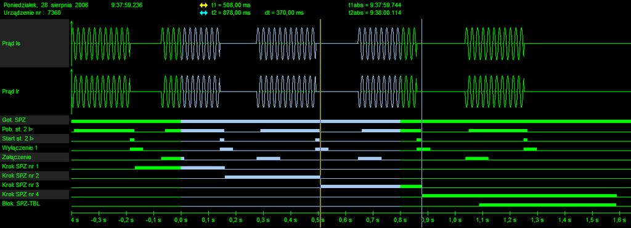The width and height of the screenshot is (631, 228).
Task: Select the Krok SPZ nr 1 label
Action: coord(20,166)
